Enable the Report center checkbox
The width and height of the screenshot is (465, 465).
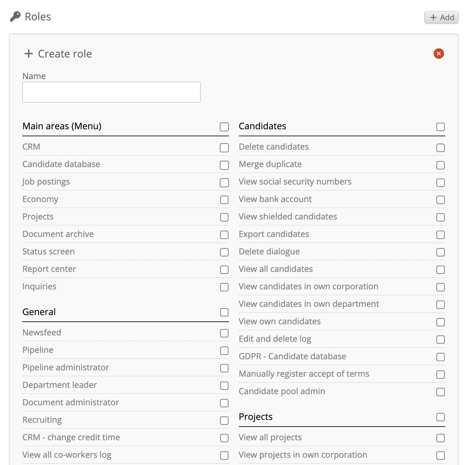[224, 270]
